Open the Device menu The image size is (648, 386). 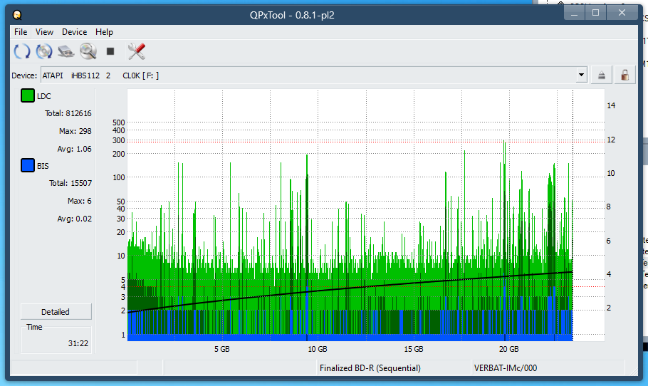pyautogui.click(x=74, y=32)
